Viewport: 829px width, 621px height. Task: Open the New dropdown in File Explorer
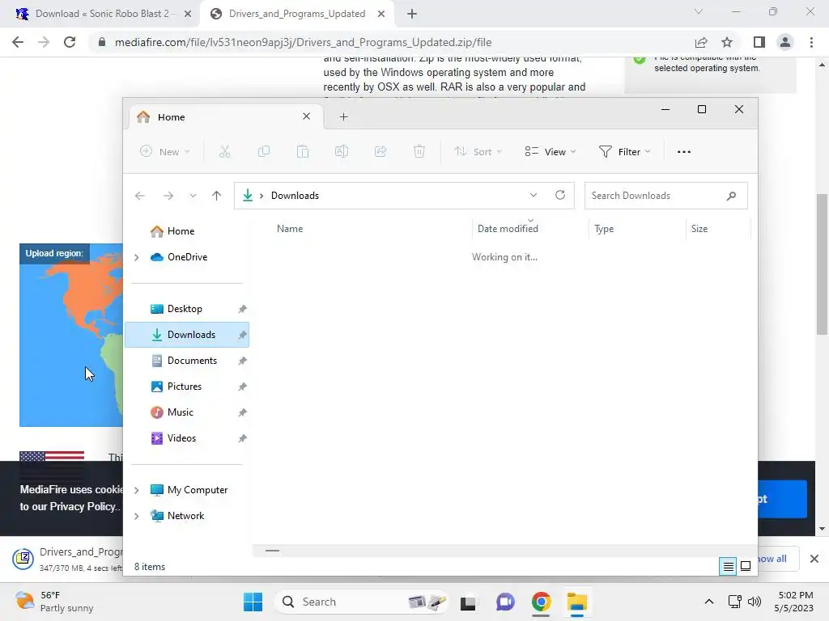(x=164, y=152)
